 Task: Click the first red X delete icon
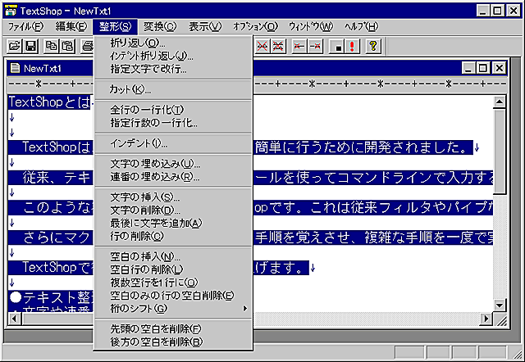[x=262, y=46]
